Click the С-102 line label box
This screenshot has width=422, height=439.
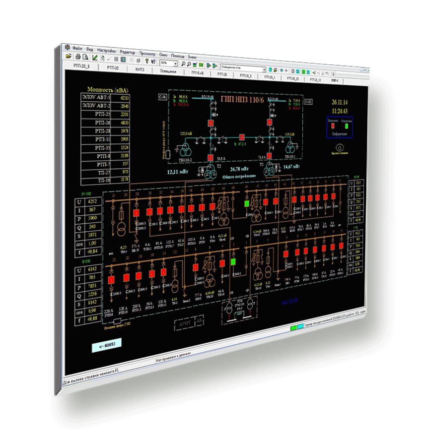click(x=308, y=102)
